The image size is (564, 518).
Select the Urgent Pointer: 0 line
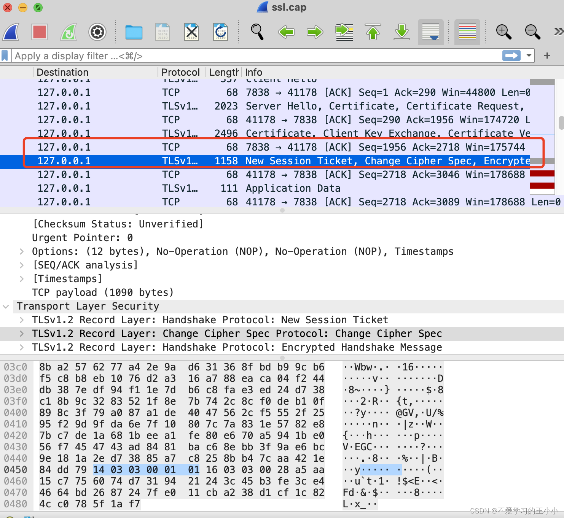pos(83,238)
